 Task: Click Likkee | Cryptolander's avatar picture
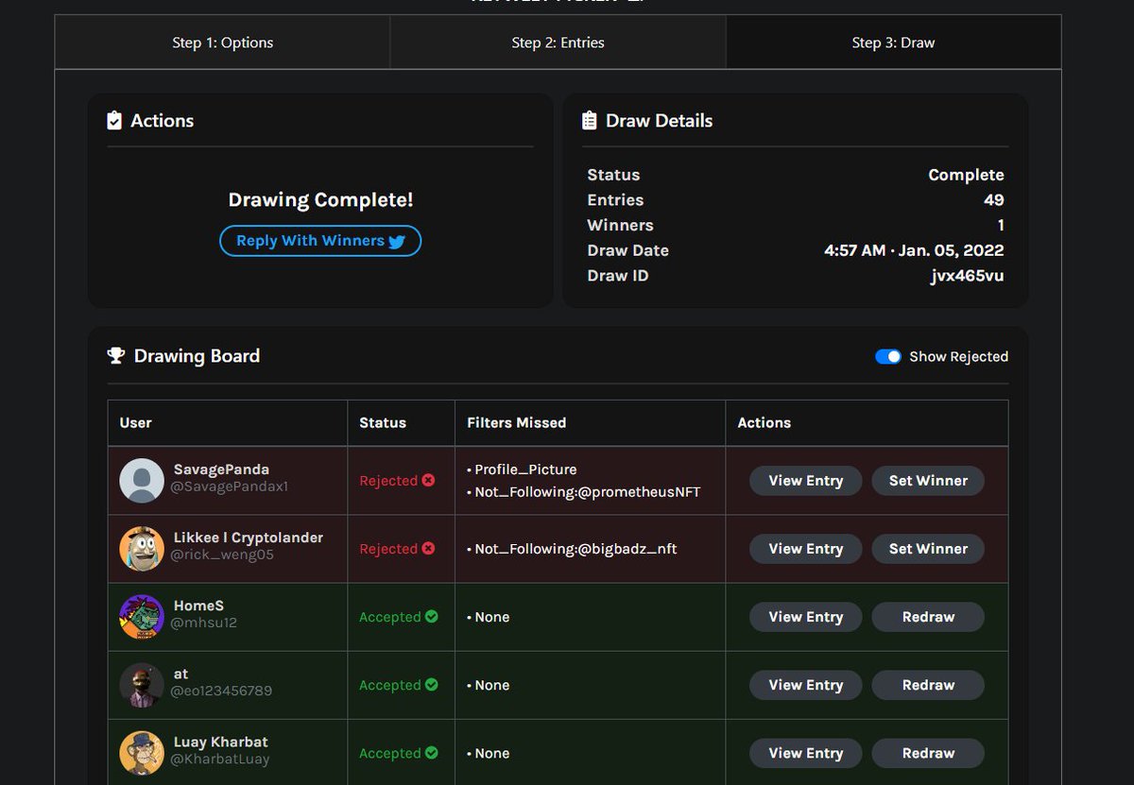coord(142,549)
